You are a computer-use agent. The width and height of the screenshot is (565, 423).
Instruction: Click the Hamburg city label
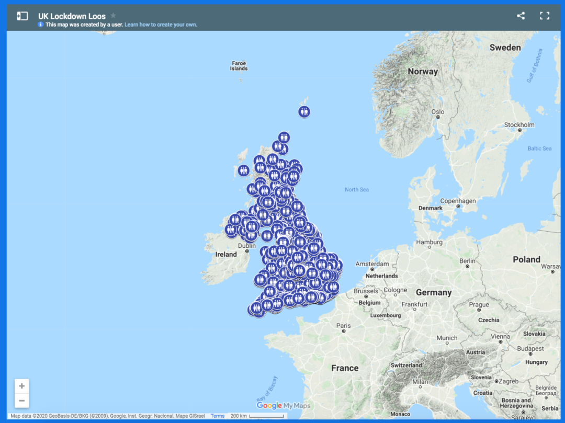click(x=429, y=242)
